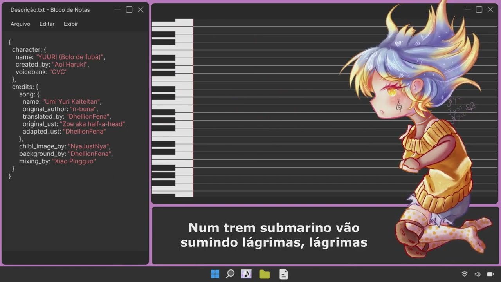The image size is (501, 282).
Task: Open the Exibir menu
Action: point(71,24)
